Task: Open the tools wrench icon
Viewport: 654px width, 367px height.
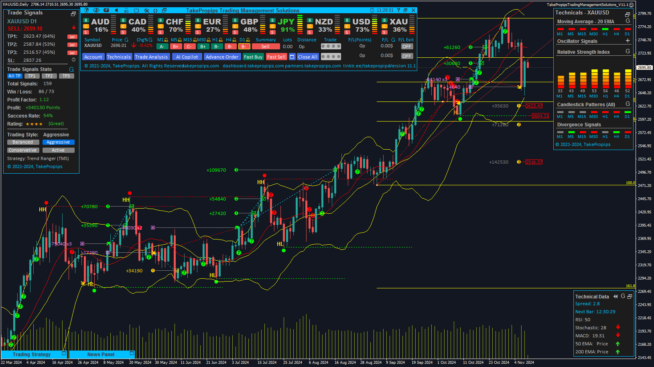Action: (146, 10)
